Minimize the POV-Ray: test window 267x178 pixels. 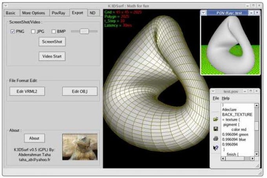click(251, 13)
